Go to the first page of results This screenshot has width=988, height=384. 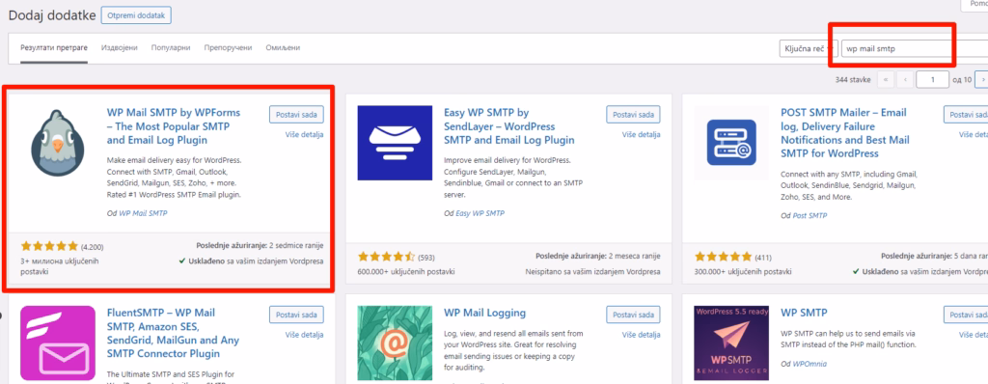click(x=886, y=80)
